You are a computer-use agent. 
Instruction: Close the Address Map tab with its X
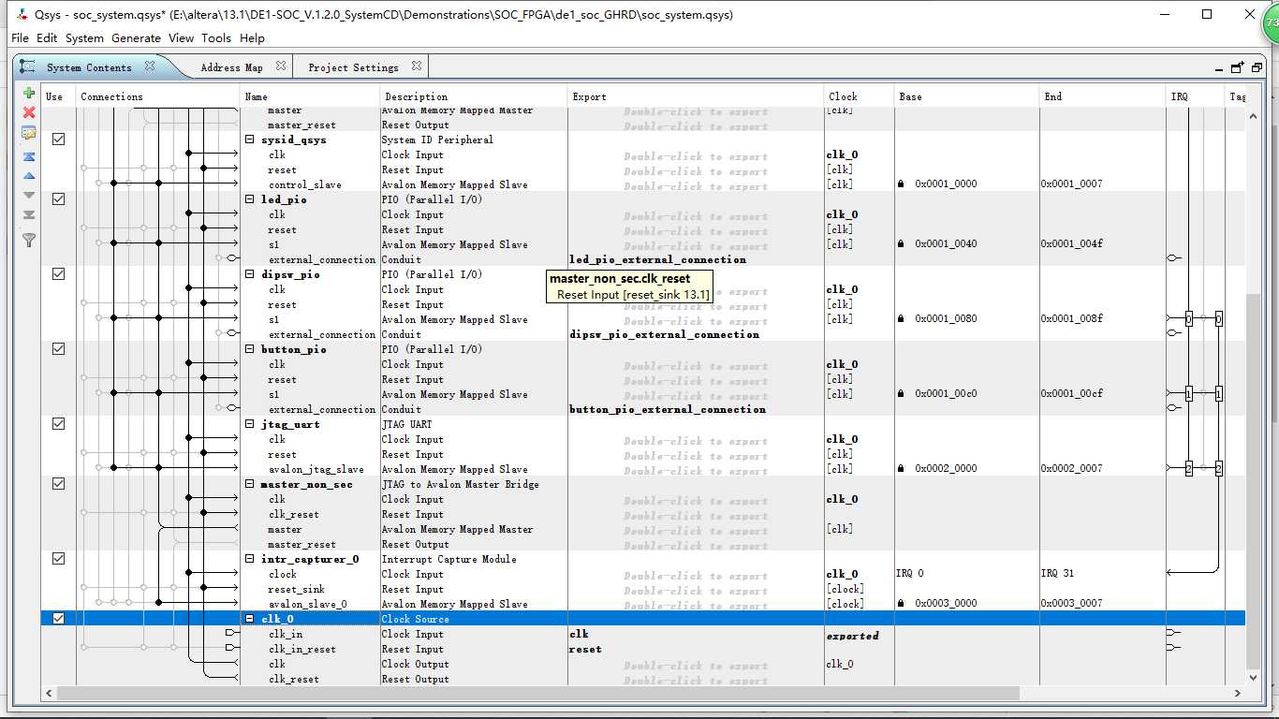[281, 66]
